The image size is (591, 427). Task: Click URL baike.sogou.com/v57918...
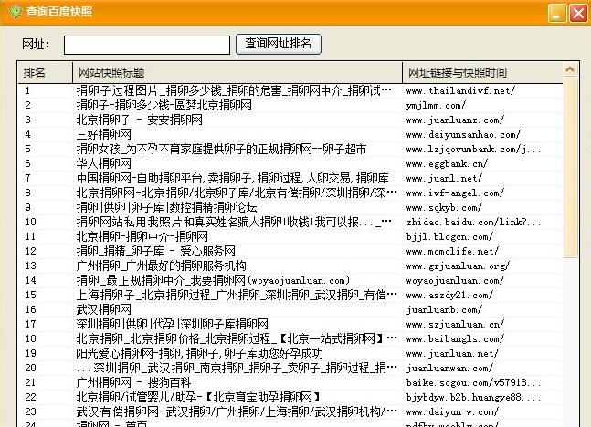click(473, 383)
